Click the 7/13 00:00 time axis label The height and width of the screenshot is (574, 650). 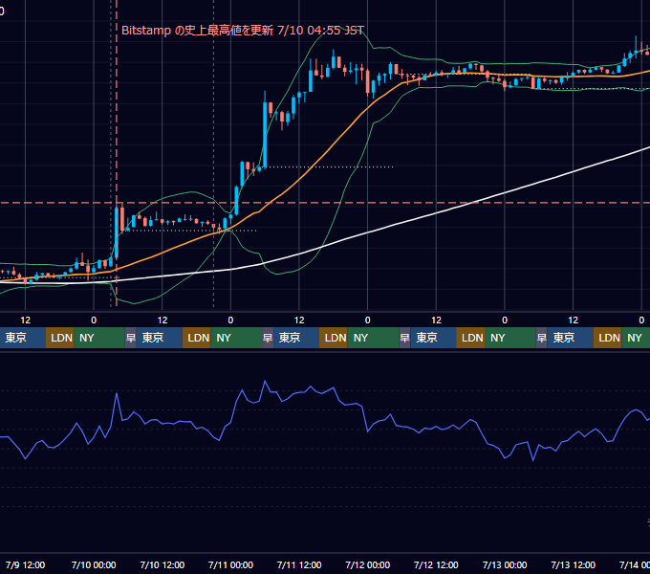click(x=505, y=564)
